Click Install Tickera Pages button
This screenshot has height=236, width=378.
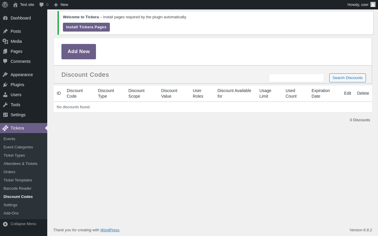coord(86,27)
